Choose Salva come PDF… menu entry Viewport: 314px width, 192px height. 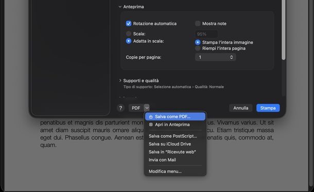(x=175, y=116)
